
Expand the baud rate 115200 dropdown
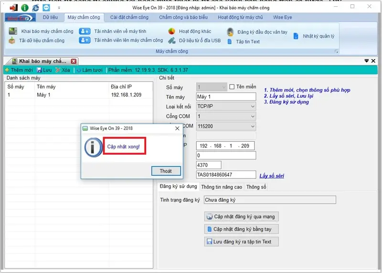pos(253,126)
